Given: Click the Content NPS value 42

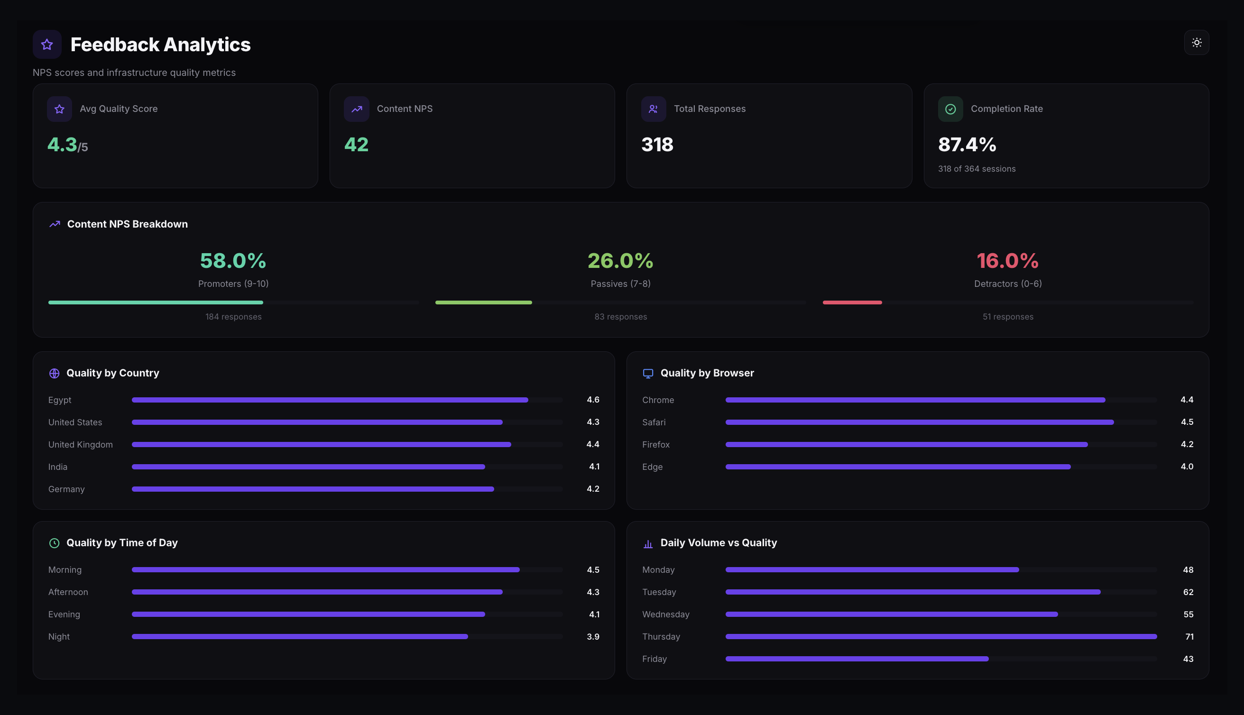Looking at the screenshot, I should (356, 144).
